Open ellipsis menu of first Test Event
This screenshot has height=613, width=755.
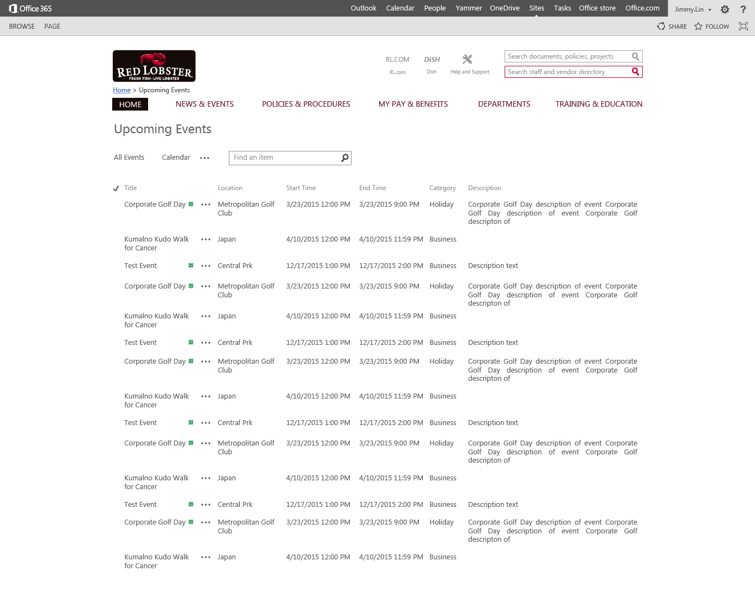(206, 266)
